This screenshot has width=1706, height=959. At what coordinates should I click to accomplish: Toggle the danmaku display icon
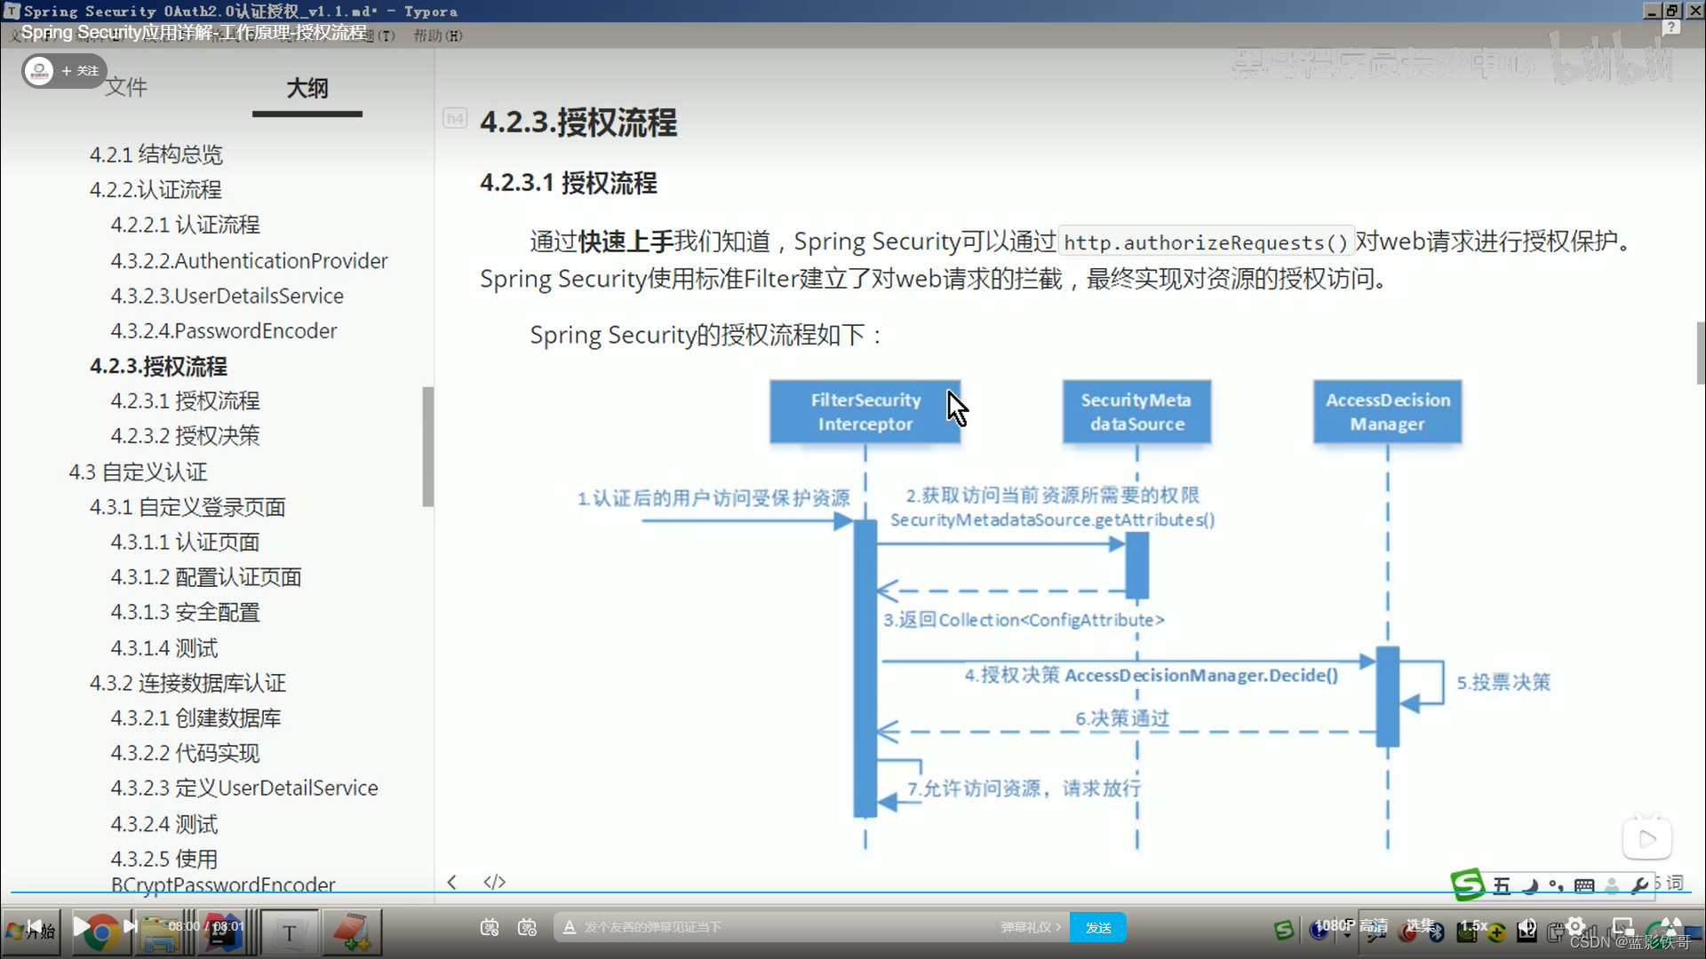tap(490, 927)
